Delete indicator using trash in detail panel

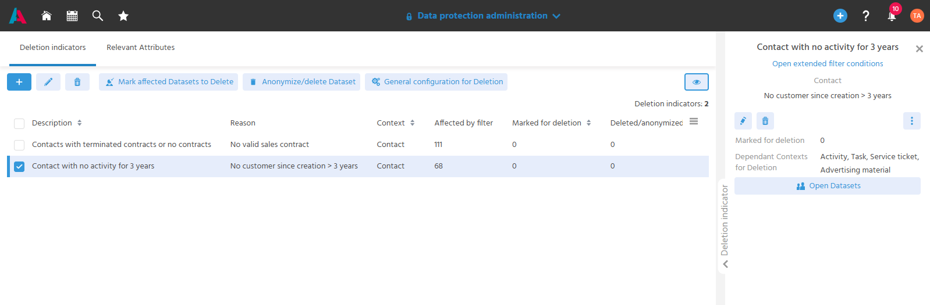pyautogui.click(x=765, y=121)
